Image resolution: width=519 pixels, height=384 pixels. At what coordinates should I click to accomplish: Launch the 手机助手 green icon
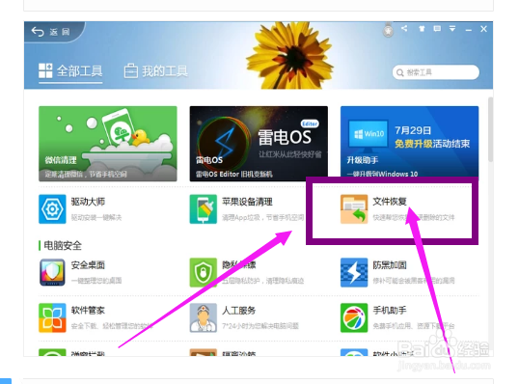point(354,317)
